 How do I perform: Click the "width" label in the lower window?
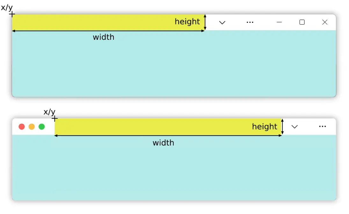coord(164,143)
